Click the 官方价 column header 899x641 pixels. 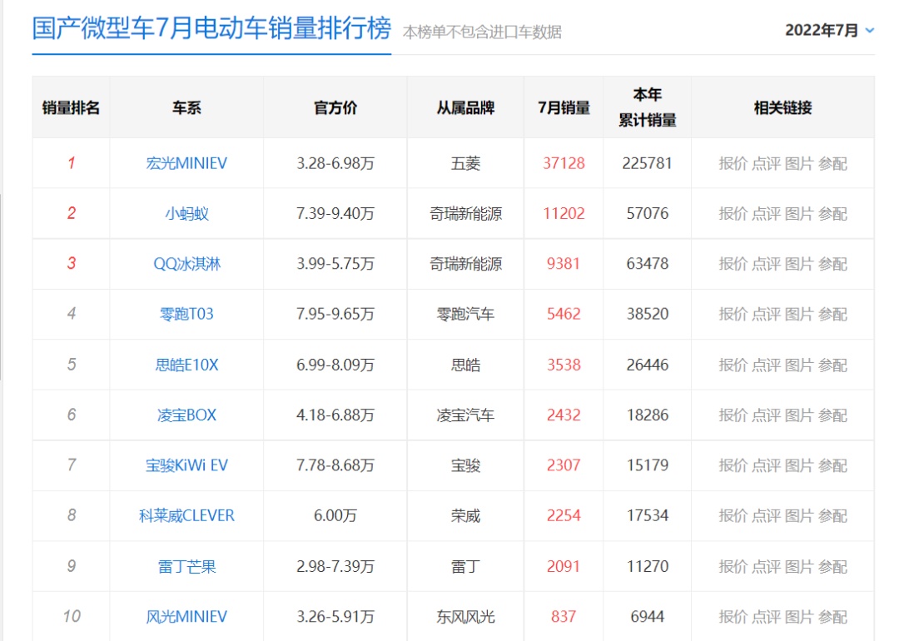pos(335,107)
